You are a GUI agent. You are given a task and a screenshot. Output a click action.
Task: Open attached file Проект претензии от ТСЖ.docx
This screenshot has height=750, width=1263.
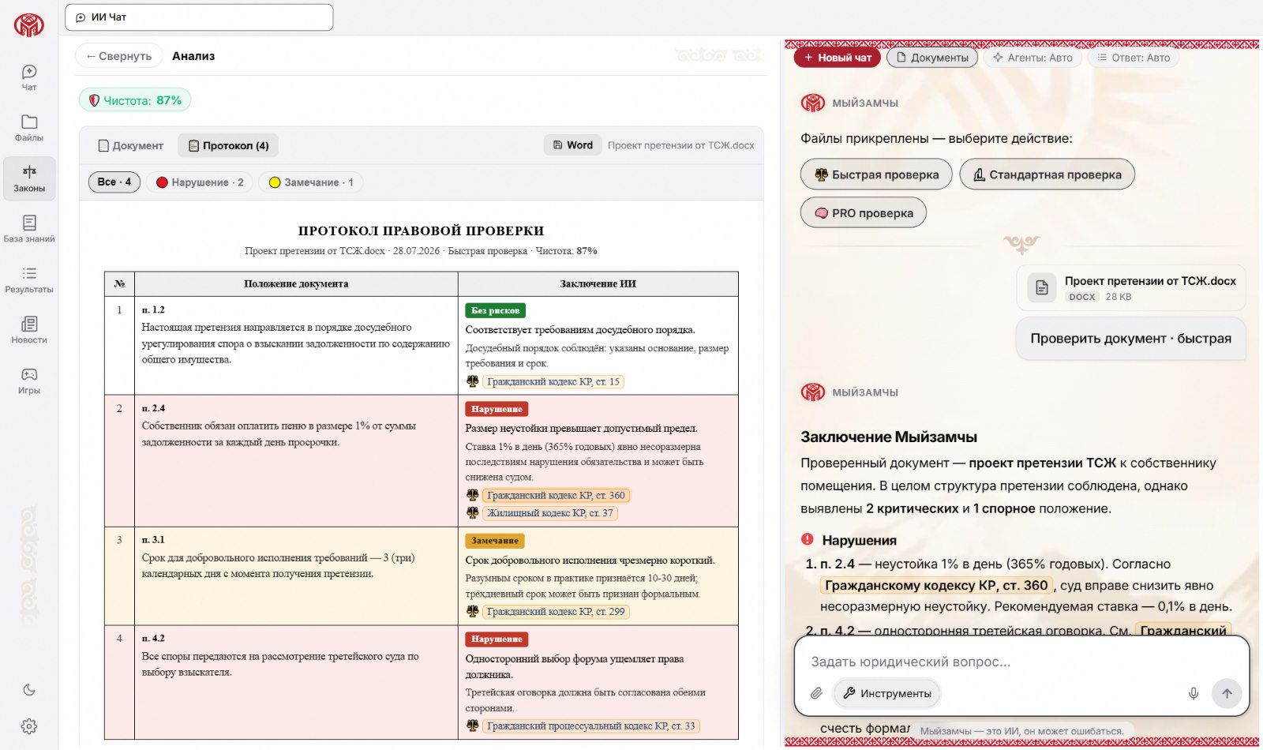1130,288
